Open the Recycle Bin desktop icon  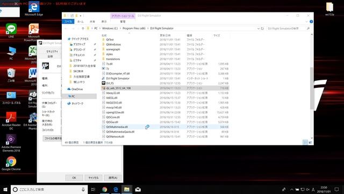pos(11,75)
